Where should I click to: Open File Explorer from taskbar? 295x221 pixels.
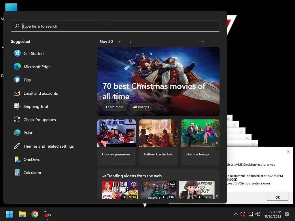(x=22, y=214)
